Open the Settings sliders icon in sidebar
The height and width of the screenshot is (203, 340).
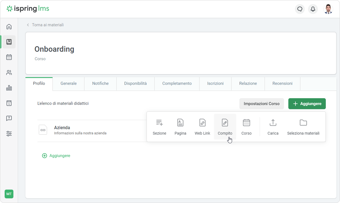tap(9, 134)
